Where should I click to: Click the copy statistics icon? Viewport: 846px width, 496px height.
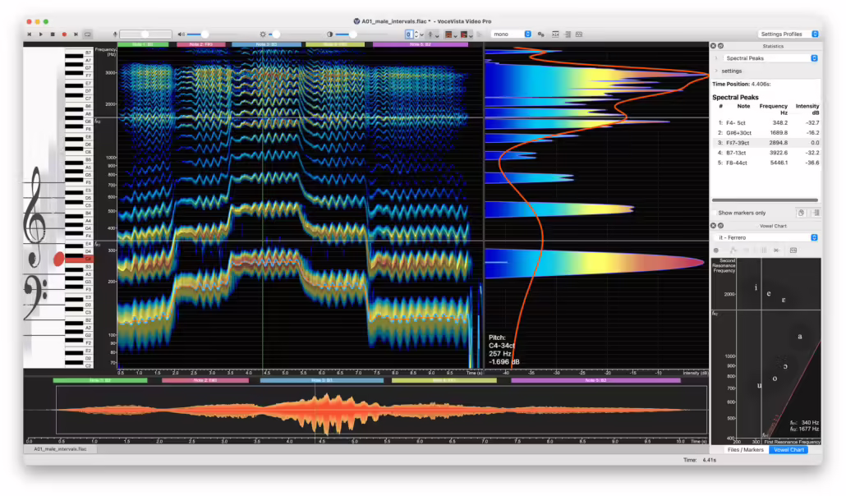coord(801,213)
